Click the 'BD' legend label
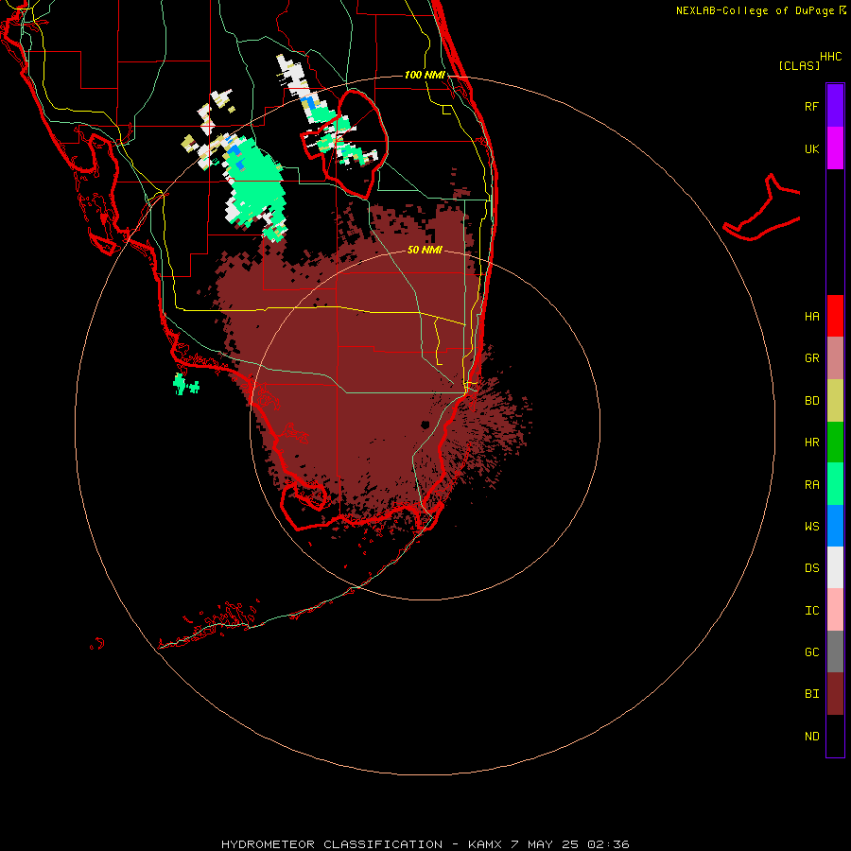The height and width of the screenshot is (851, 851). pyautogui.click(x=811, y=401)
